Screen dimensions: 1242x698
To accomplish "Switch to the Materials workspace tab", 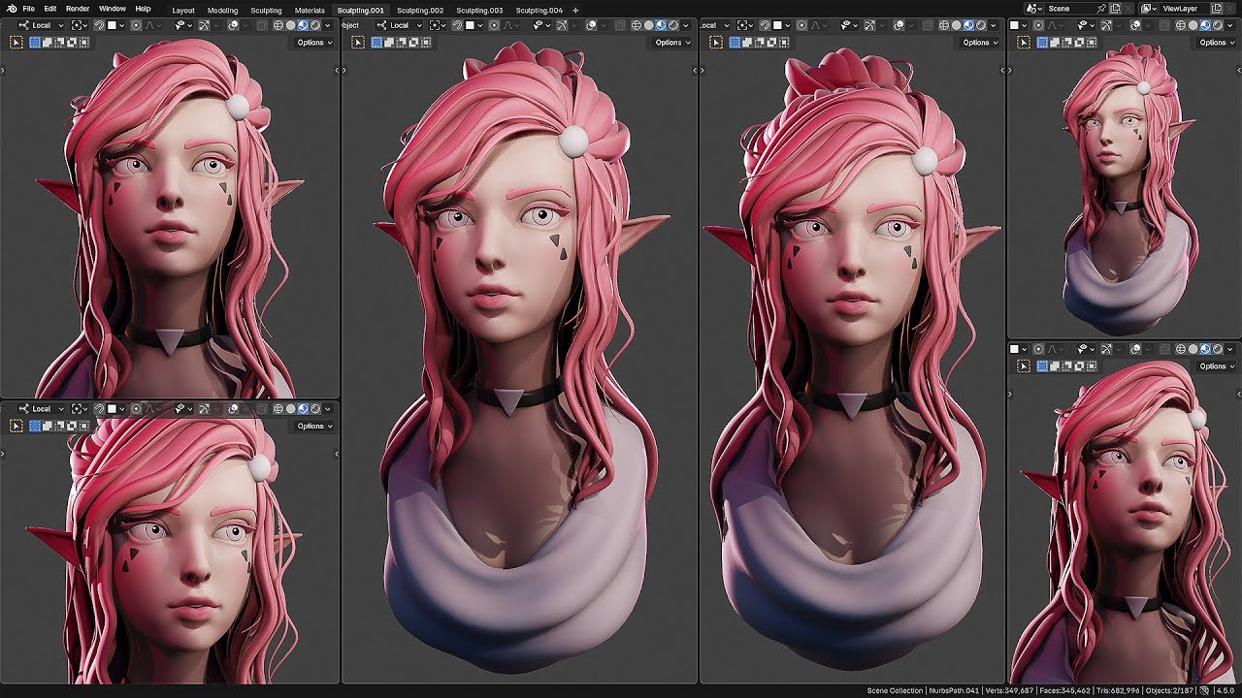I will pos(310,10).
